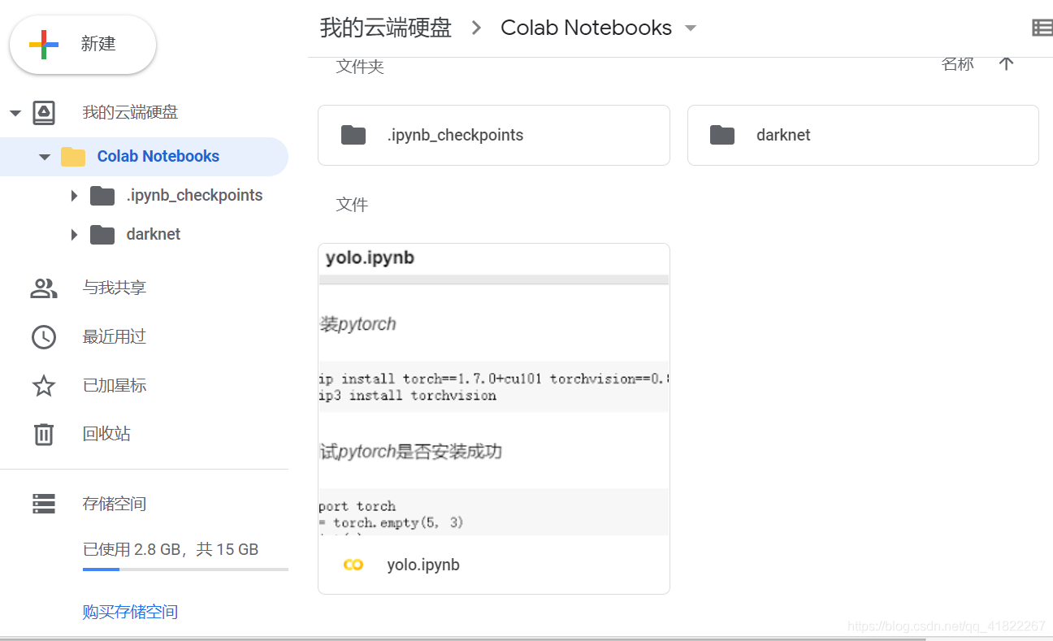
Task: Click the 文件夹 section heading
Action: click(360, 67)
